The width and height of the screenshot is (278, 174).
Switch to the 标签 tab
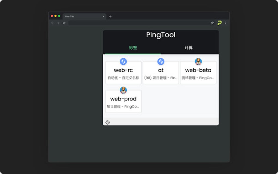133,48
